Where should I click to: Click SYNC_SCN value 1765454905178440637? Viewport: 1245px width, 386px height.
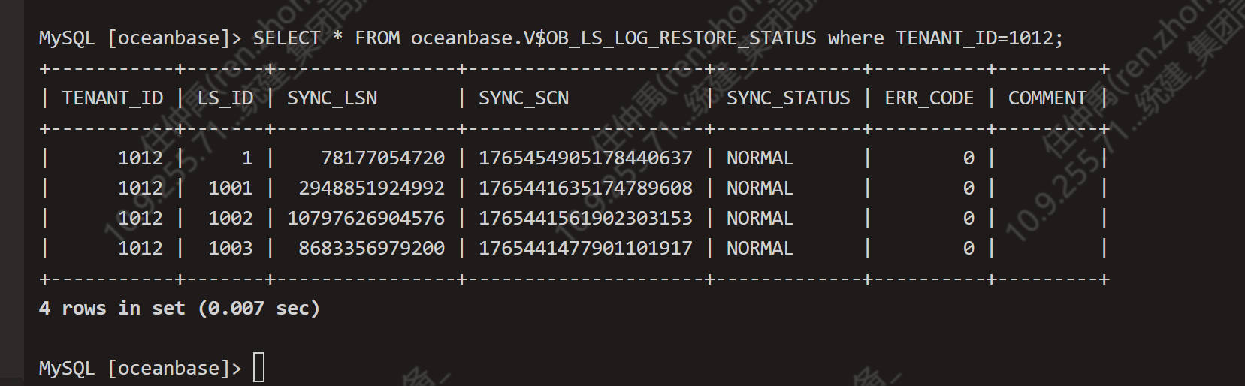(585, 158)
